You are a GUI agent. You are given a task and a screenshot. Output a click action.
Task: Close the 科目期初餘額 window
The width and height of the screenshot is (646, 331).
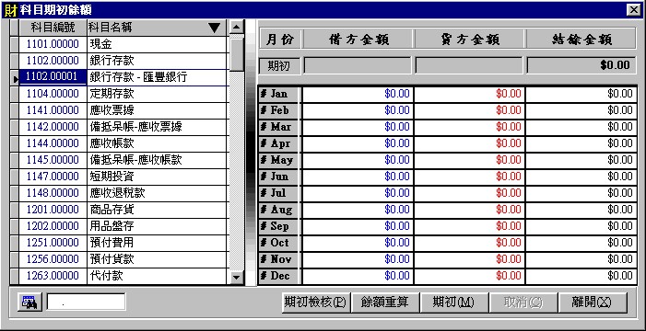pyautogui.click(x=634, y=9)
